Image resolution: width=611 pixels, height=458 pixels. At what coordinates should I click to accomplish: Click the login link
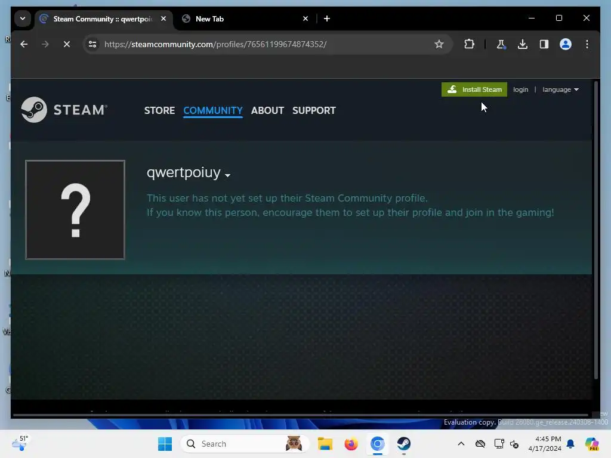coord(520,89)
